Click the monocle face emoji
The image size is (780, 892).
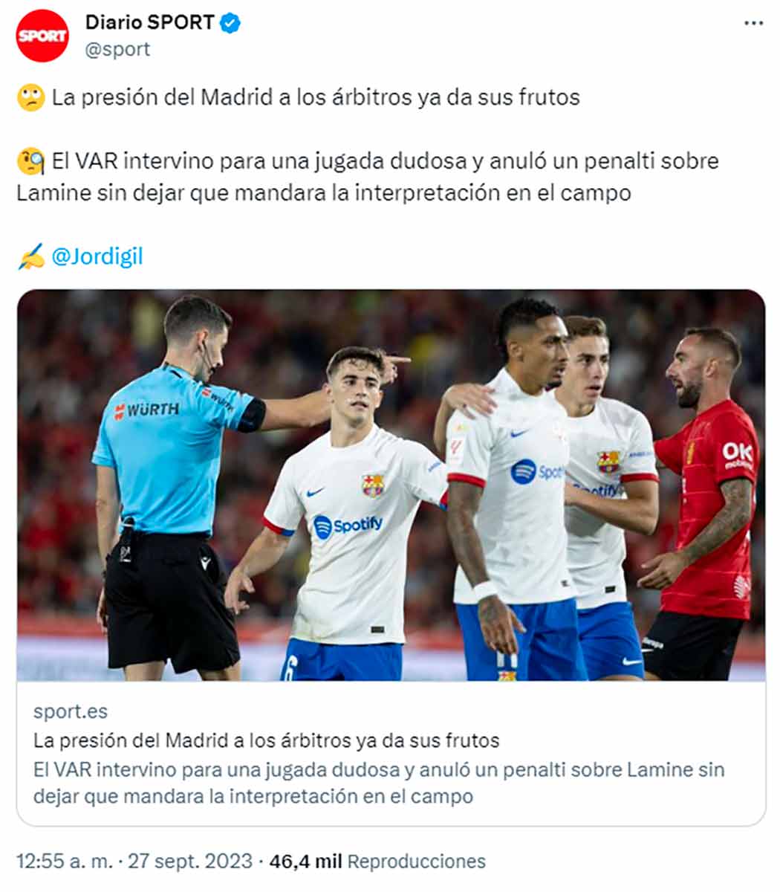click(31, 161)
